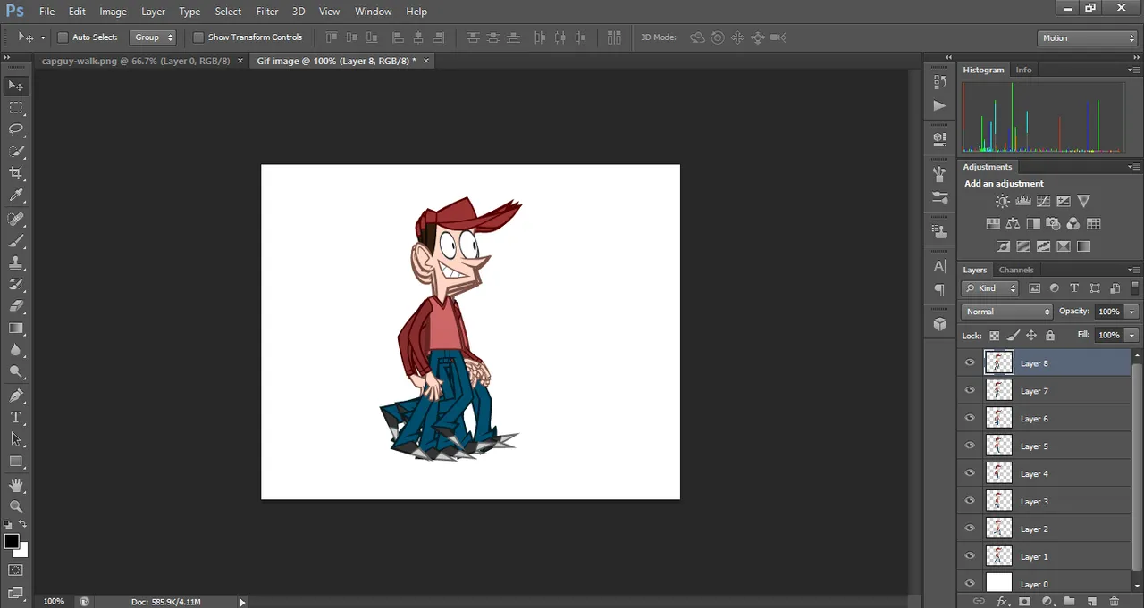Switch to the Info panel tab
The image size is (1144, 608).
(x=1023, y=70)
